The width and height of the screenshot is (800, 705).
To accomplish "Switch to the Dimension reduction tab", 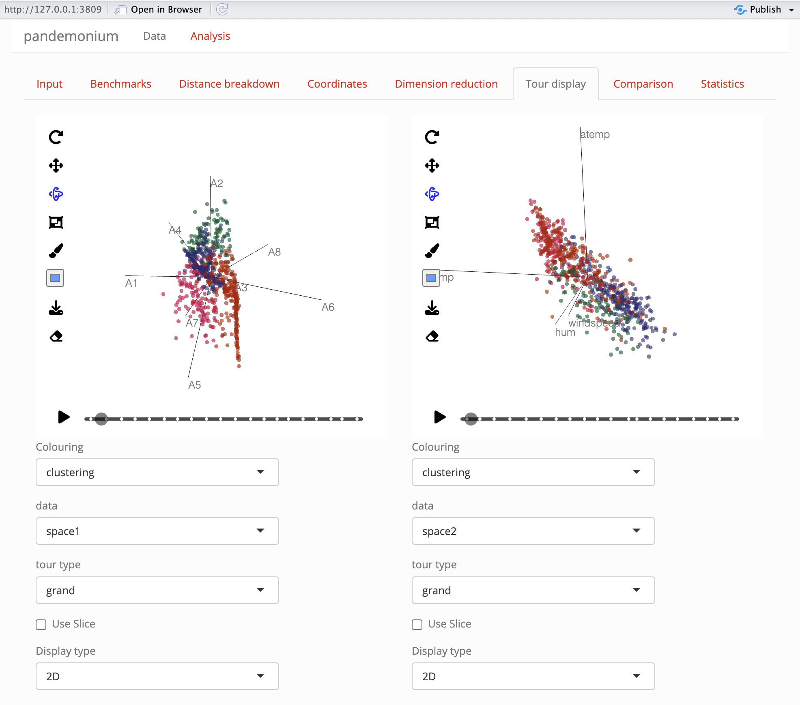I will coord(446,84).
